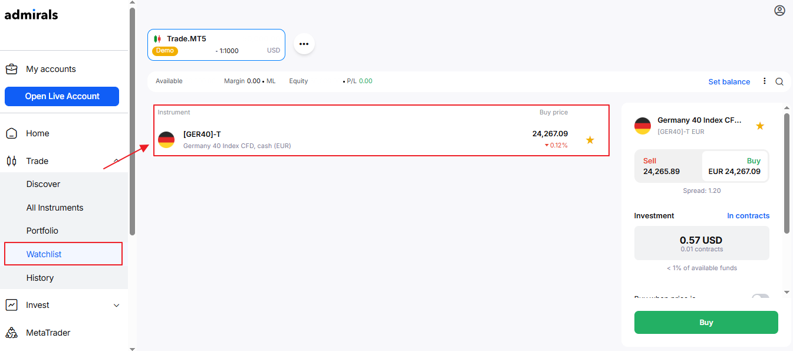Image resolution: width=793 pixels, height=351 pixels.
Task: Click the Trade candlestick icon
Action: 11,161
